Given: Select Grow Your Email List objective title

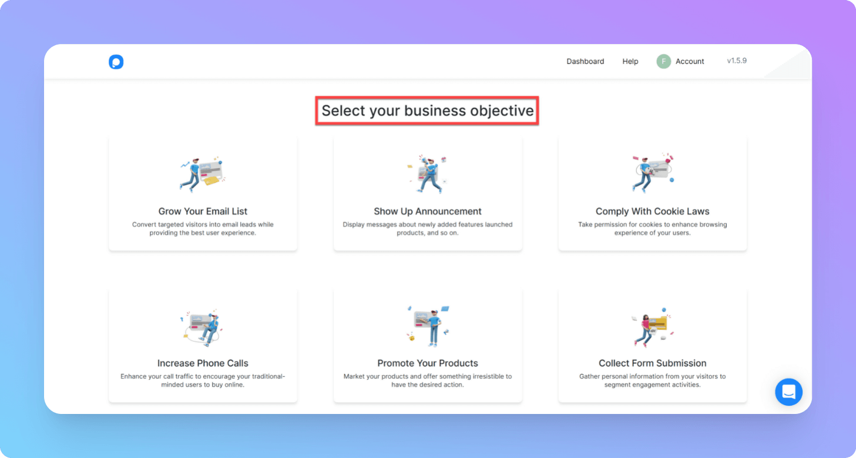Looking at the screenshot, I should (203, 211).
